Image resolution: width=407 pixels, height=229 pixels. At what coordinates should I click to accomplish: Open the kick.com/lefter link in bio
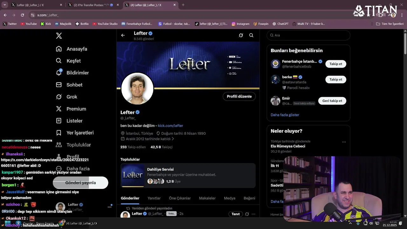170,126
